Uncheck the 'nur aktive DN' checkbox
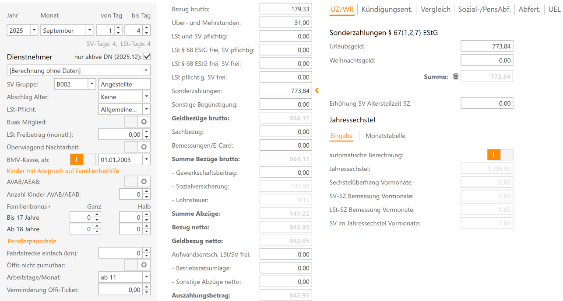Viewport: 563px width, 301px height. click(147, 56)
